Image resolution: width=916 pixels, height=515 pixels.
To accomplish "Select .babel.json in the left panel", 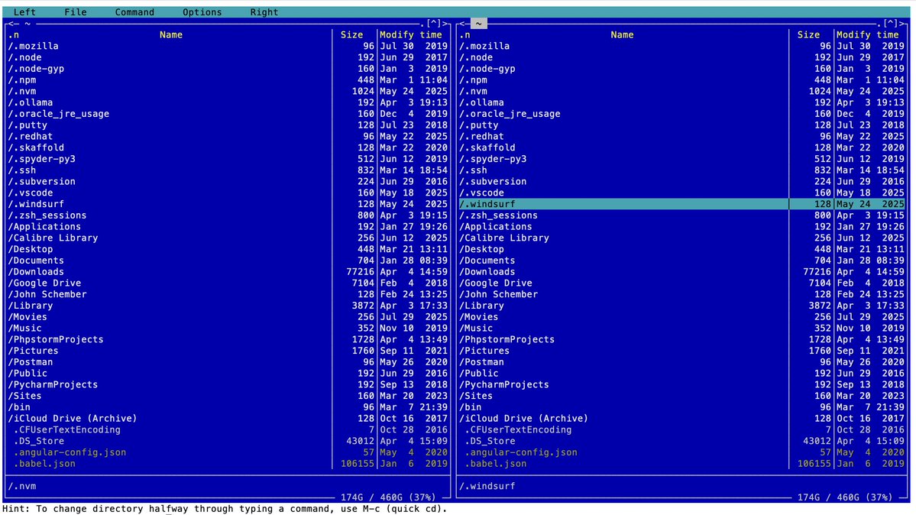I will [228, 464].
